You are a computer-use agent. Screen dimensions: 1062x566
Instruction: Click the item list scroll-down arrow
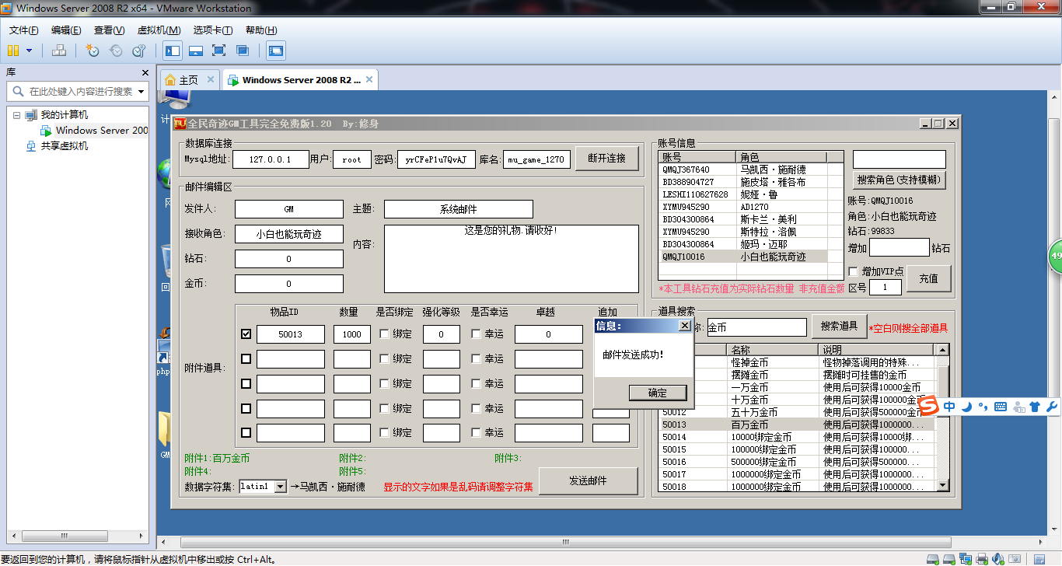[943, 486]
